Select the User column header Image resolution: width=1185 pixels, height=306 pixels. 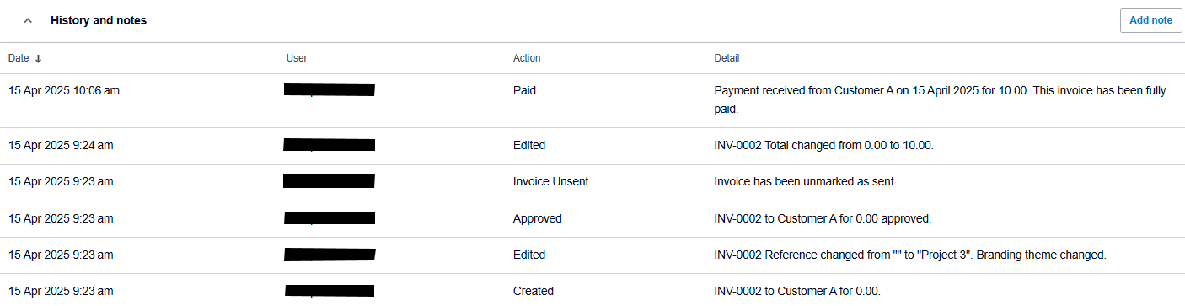(297, 58)
